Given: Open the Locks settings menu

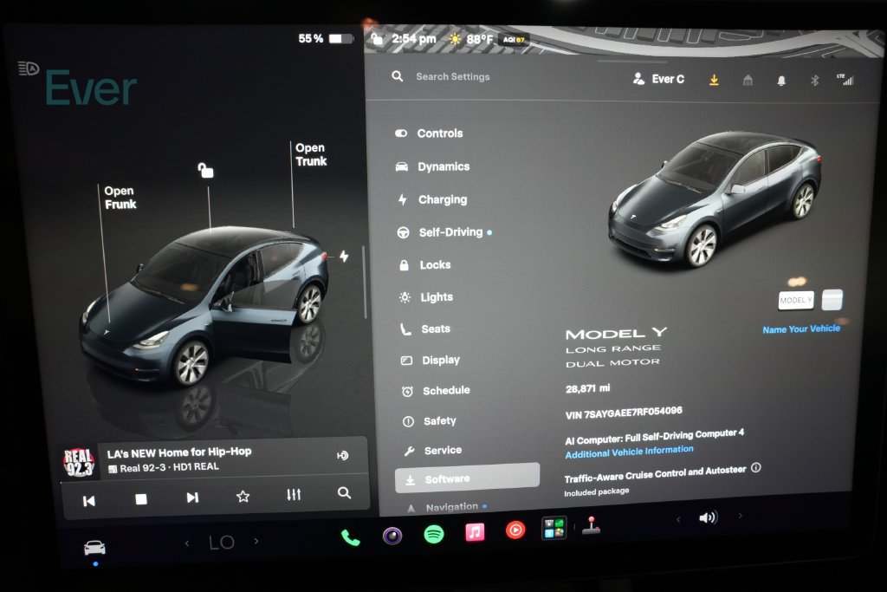Looking at the screenshot, I should [424, 265].
